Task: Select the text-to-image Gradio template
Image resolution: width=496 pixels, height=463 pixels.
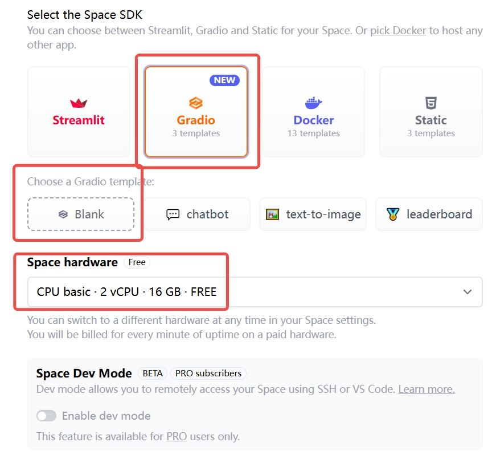Action: click(313, 214)
